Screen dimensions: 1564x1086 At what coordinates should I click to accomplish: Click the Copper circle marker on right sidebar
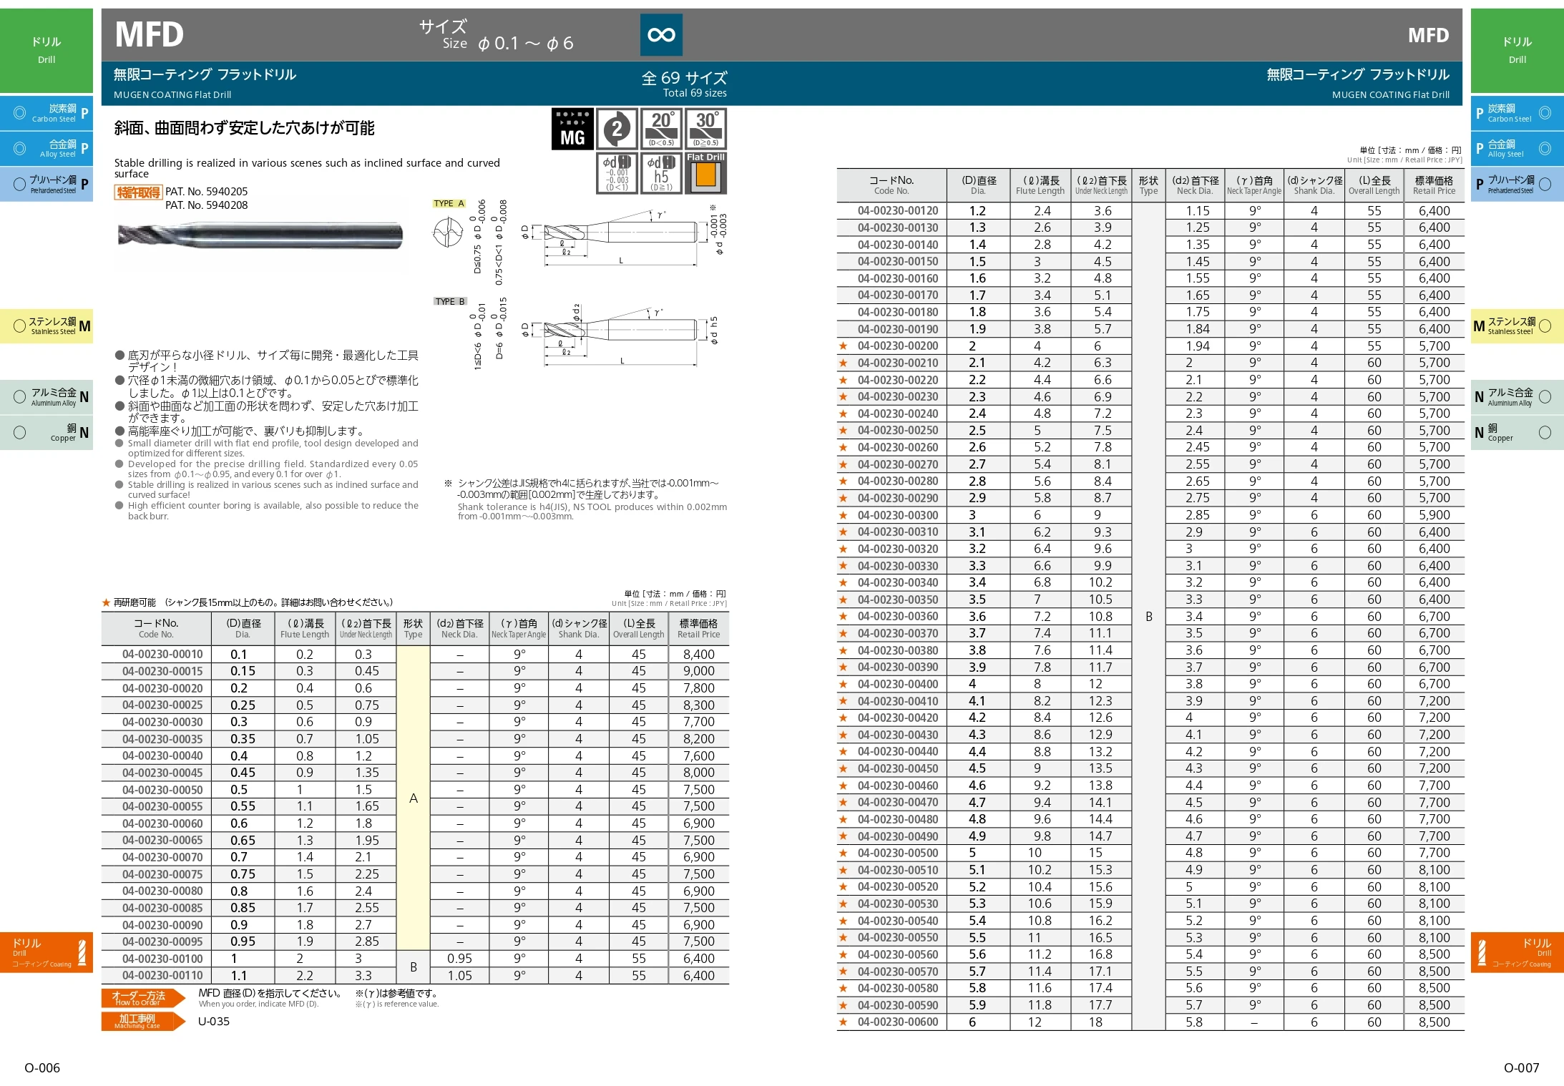pos(1545,432)
